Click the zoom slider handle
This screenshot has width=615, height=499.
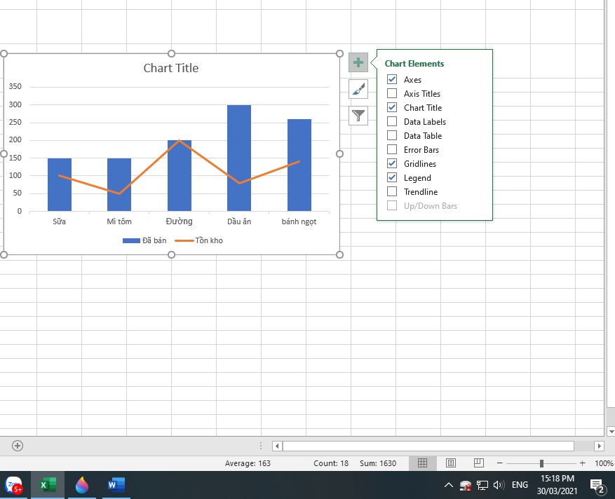(x=541, y=463)
